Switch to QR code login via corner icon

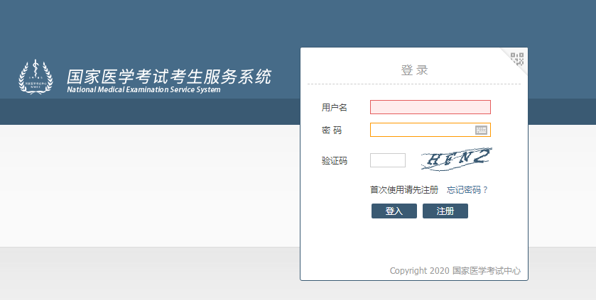click(x=516, y=57)
